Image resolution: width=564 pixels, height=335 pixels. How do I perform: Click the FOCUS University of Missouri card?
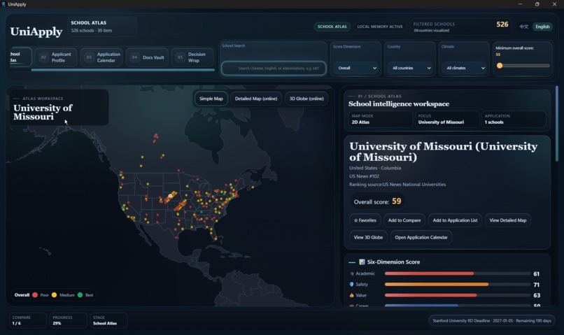tap(447, 119)
